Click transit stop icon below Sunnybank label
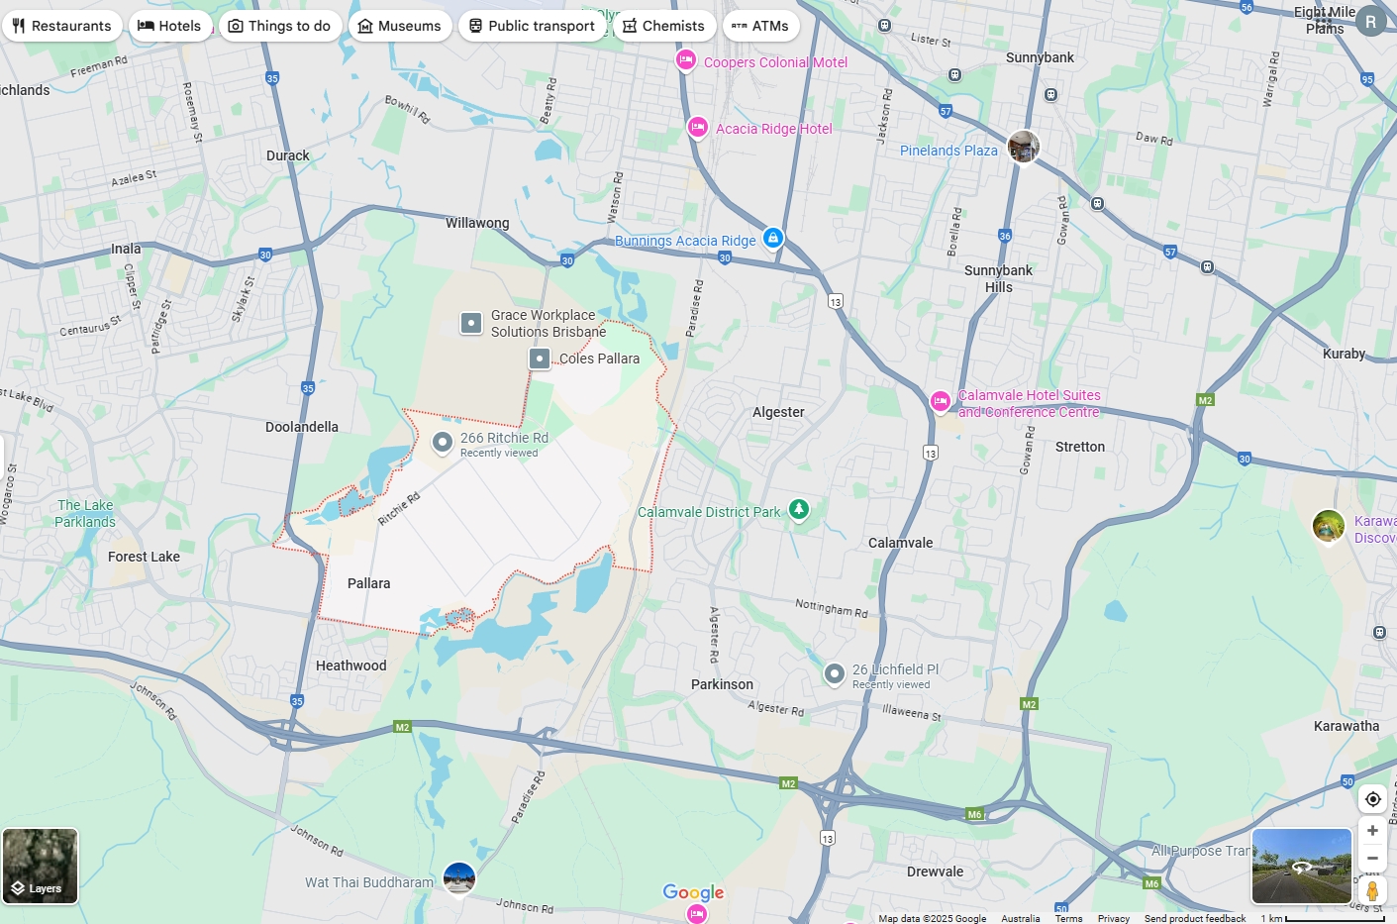 click(x=1051, y=95)
